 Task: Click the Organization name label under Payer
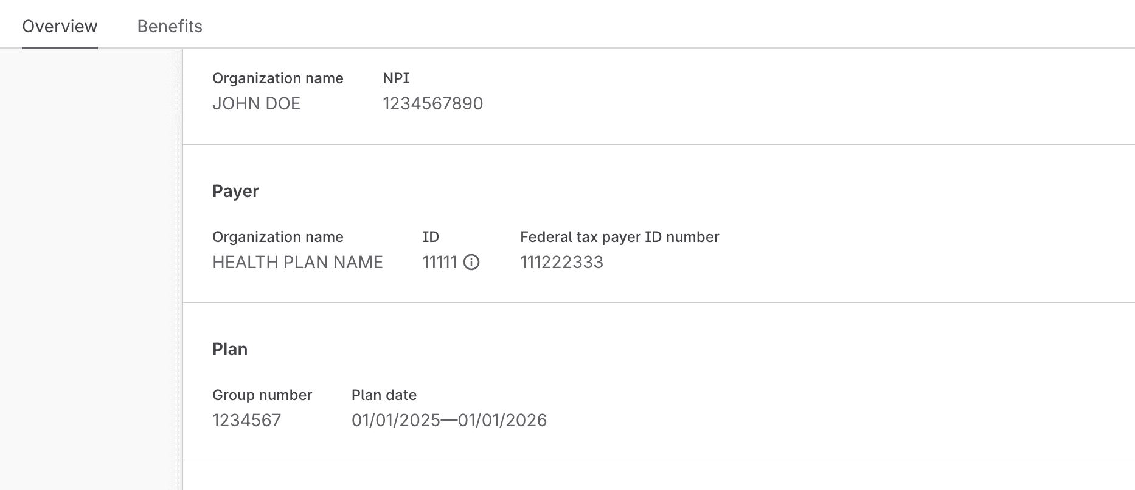click(x=278, y=236)
